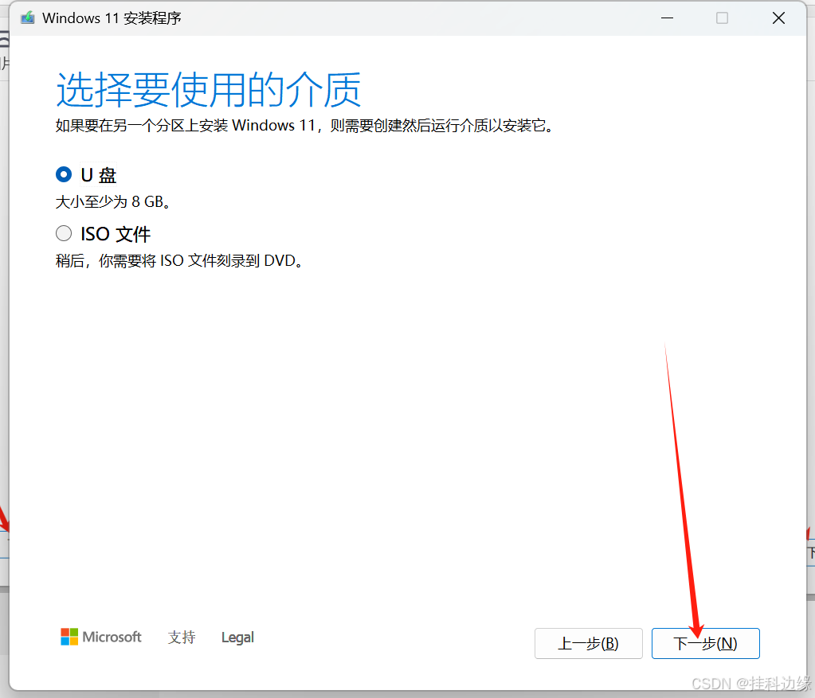Select the U 盘 radio button

[64, 174]
